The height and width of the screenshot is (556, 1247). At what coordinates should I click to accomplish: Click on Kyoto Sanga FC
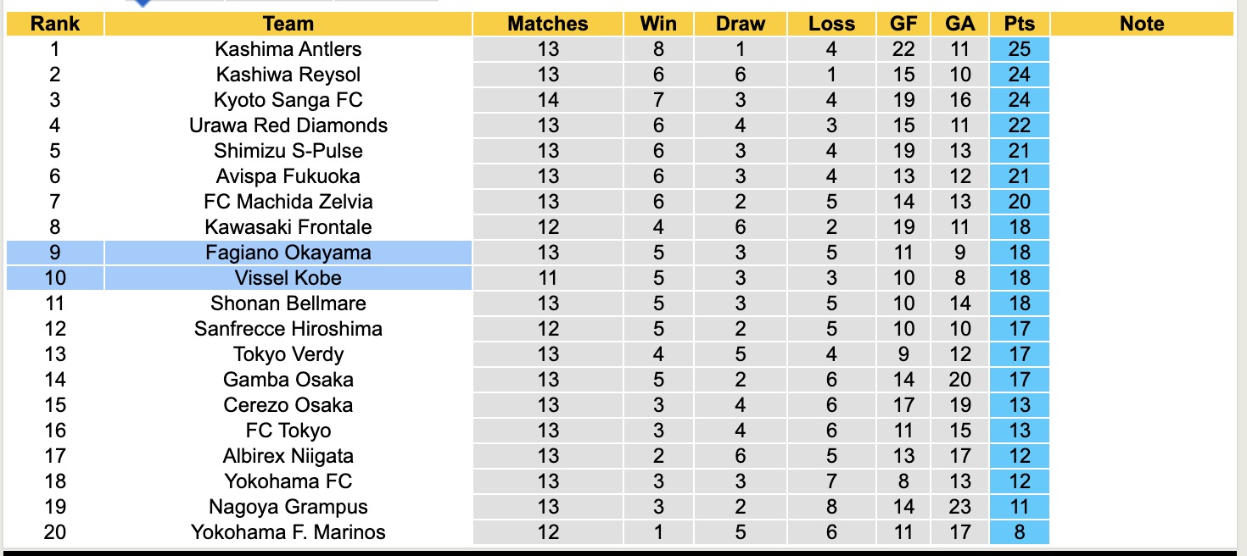tap(288, 100)
